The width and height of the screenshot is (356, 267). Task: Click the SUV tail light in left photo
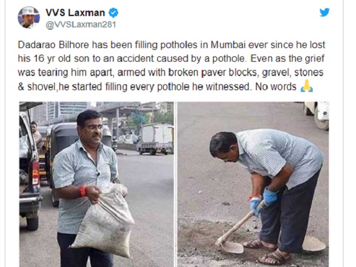[35, 172]
